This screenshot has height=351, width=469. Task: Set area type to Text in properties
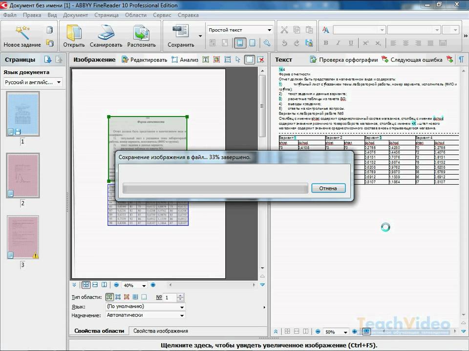(109, 297)
